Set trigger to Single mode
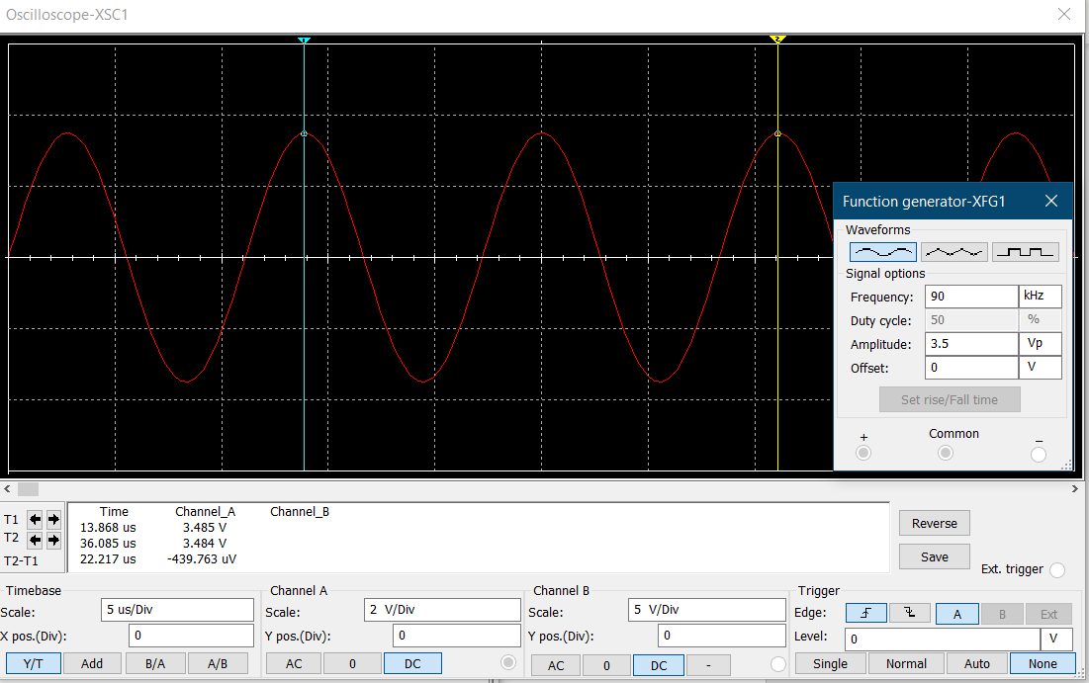Screen dimensions: 1089x683 tap(830, 663)
